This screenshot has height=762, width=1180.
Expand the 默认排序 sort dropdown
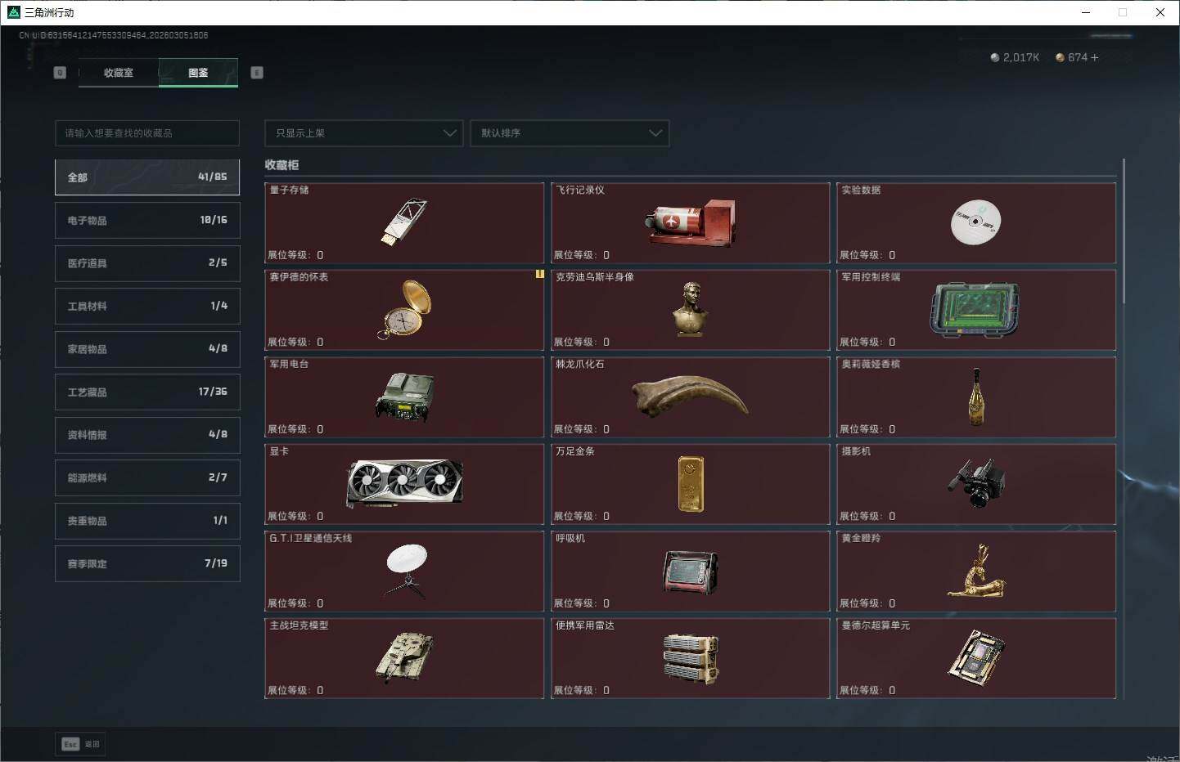click(x=570, y=133)
